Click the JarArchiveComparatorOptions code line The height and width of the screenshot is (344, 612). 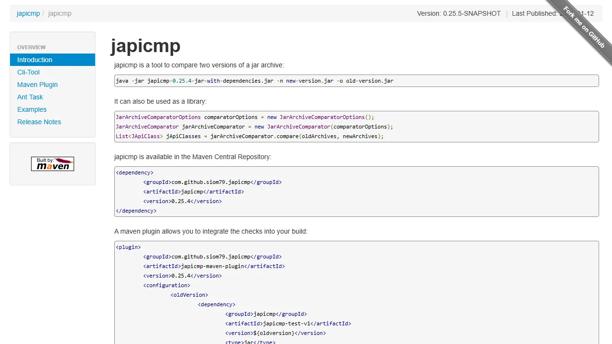tap(244, 117)
